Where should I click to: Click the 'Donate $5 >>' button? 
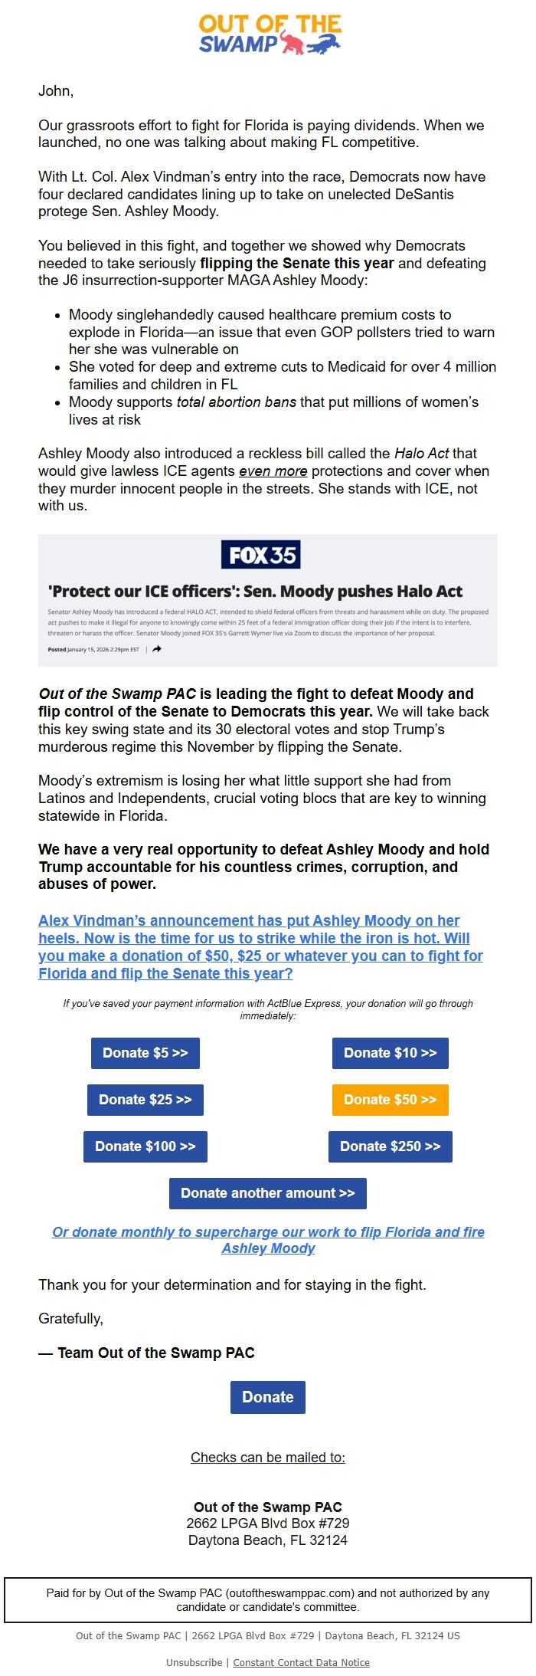point(145,1053)
